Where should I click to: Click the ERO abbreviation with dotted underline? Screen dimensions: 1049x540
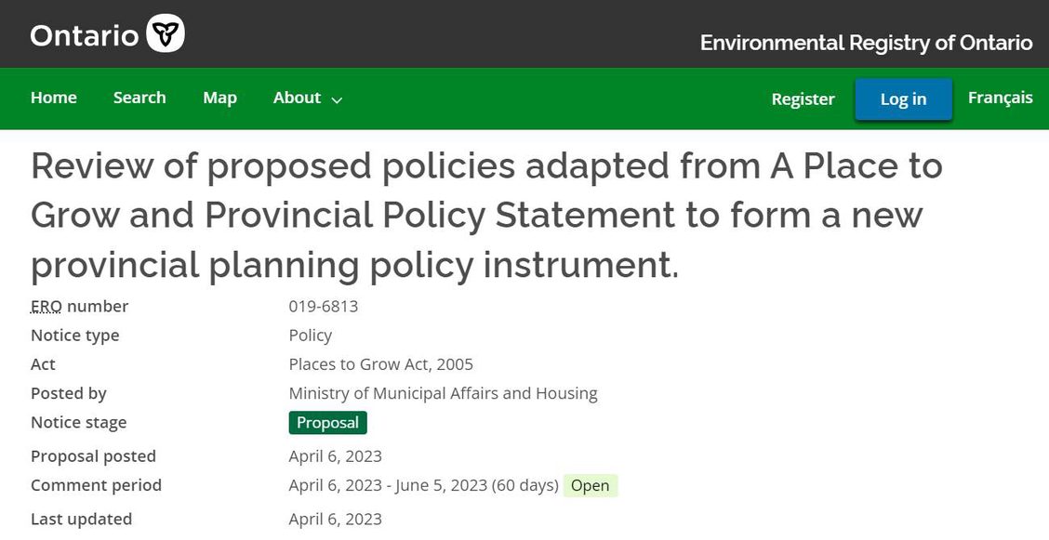point(46,306)
